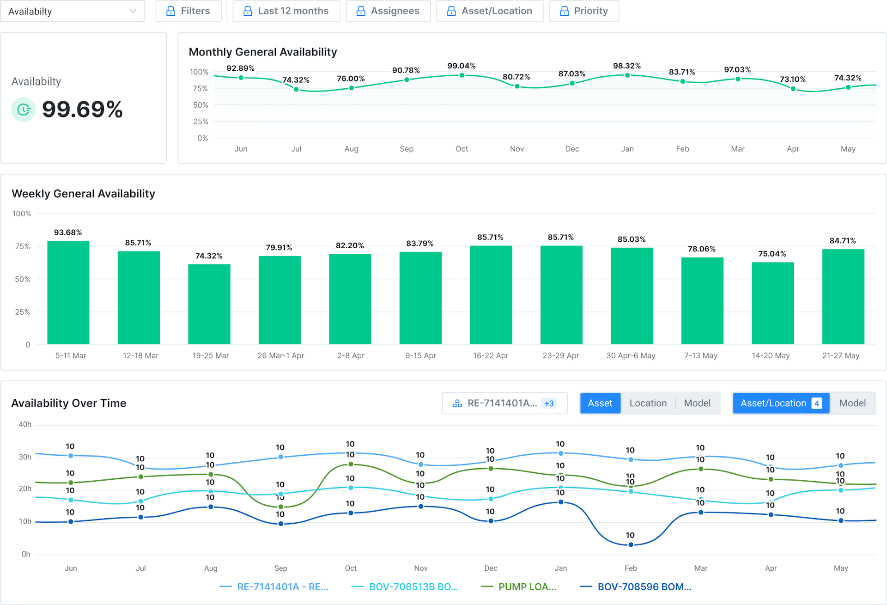The width and height of the screenshot is (887, 605).
Task: Click the lock icon beside Last 12 months
Action: pyautogui.click(x=248, y=11)
